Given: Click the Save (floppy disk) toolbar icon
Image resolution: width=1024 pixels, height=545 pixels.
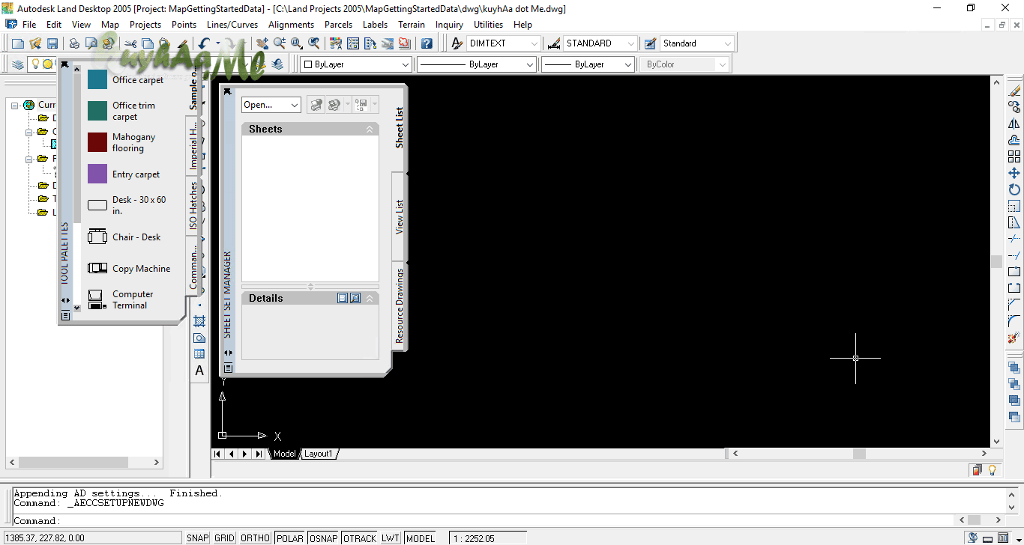Looking at the screenshot, I should coord(52,44).
